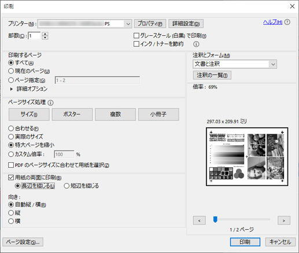
Task: Uncheck 用紙の両面に印刷 checkbox
Action: pos(11,178)
